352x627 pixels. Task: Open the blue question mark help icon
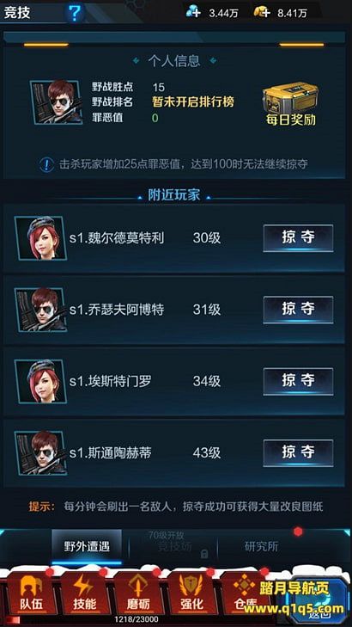pyautogui.click(x=75, y=12)
